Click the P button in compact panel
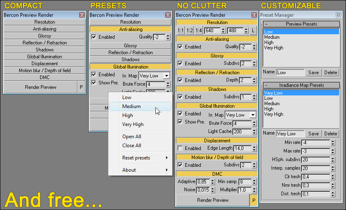346x210 pixels. 81,87
